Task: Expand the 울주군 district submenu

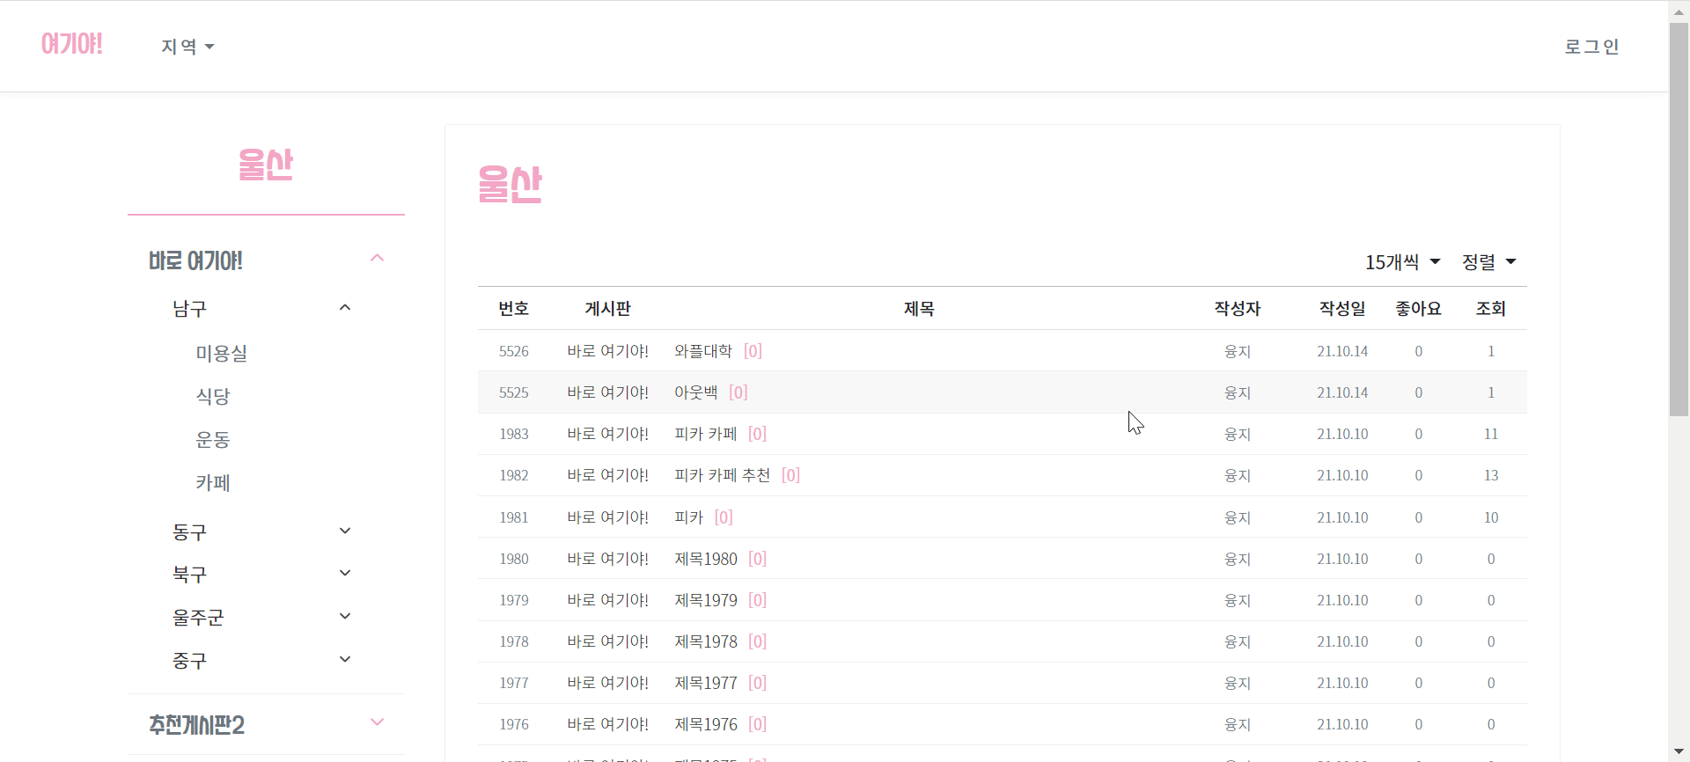Action: pos(345,616)
